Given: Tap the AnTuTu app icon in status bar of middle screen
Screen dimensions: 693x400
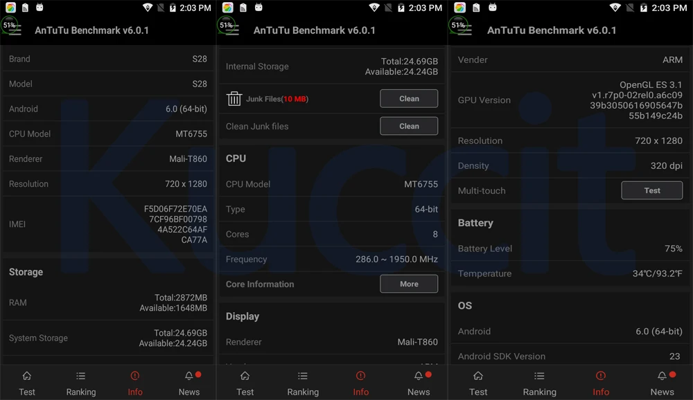Looking at the screenshot, I should [x=227, y=8].
